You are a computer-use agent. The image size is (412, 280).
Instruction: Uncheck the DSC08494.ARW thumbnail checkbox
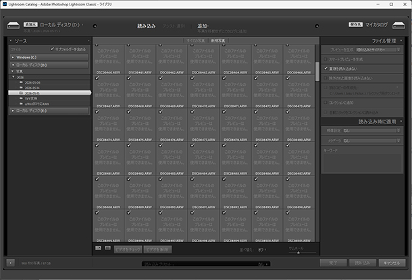[x=288, y=179]
